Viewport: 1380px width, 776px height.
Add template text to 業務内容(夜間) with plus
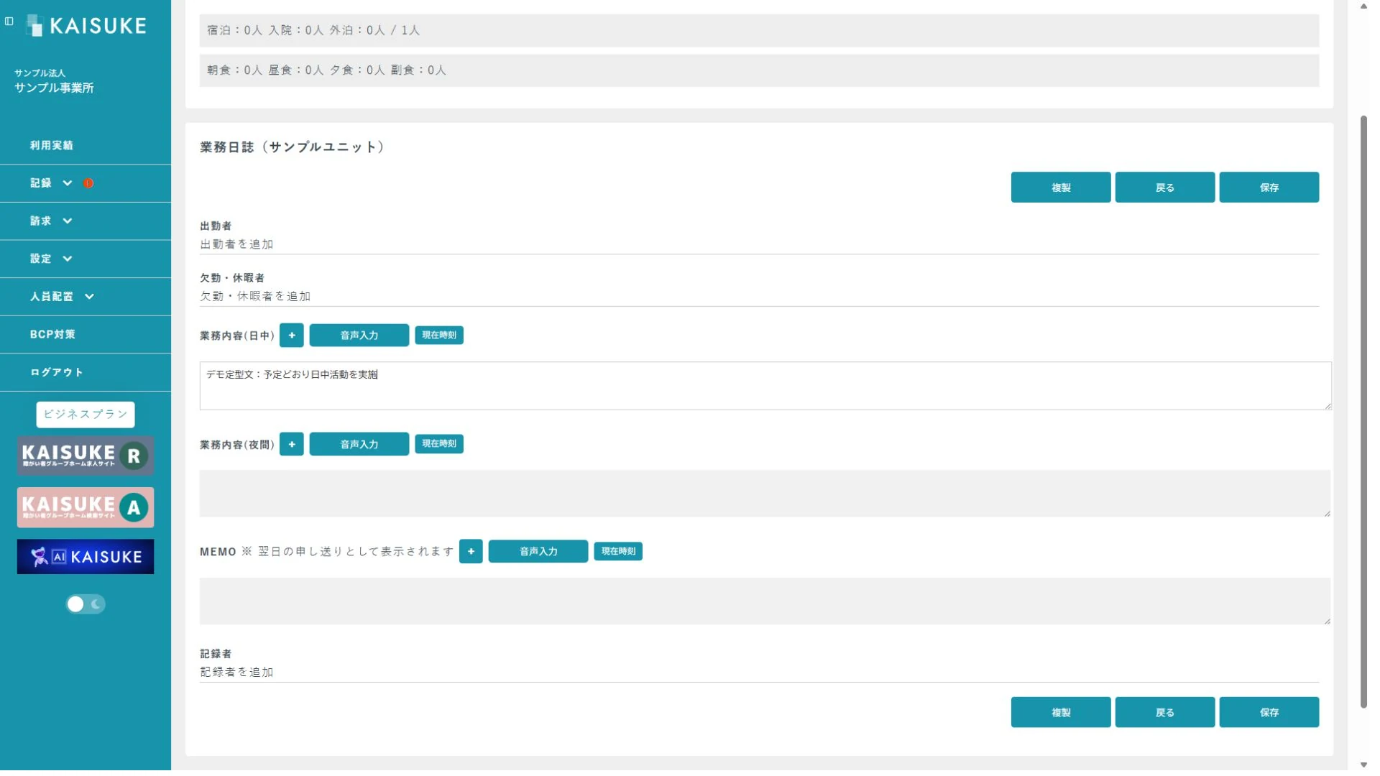point(292,444)
